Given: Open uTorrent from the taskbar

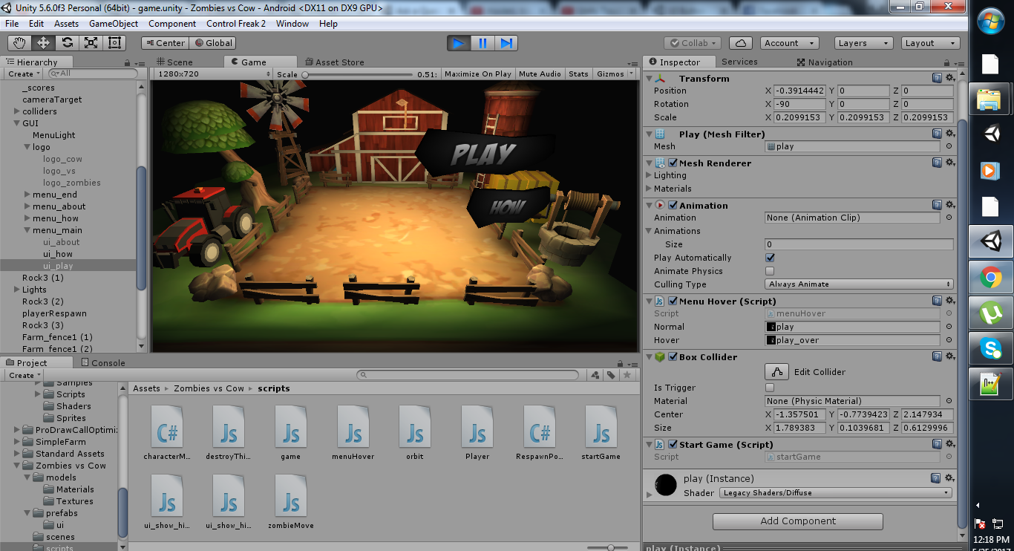Looking at the screenshot, I should [x=990, y=313].
